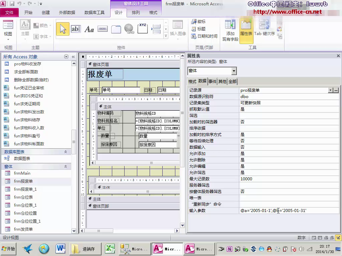Open the 文件 File tab
Viewport: 342px width, 256px height.
[x=9, y=12]
